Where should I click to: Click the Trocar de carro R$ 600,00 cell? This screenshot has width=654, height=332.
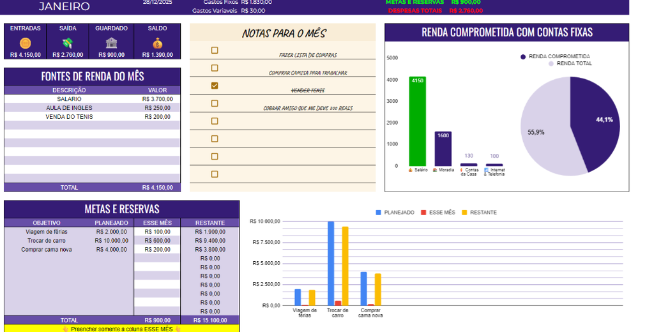(x=157, y=240)
